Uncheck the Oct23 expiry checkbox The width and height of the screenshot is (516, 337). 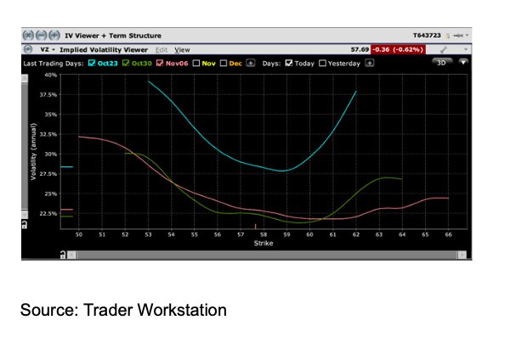[x=92, y=63]
